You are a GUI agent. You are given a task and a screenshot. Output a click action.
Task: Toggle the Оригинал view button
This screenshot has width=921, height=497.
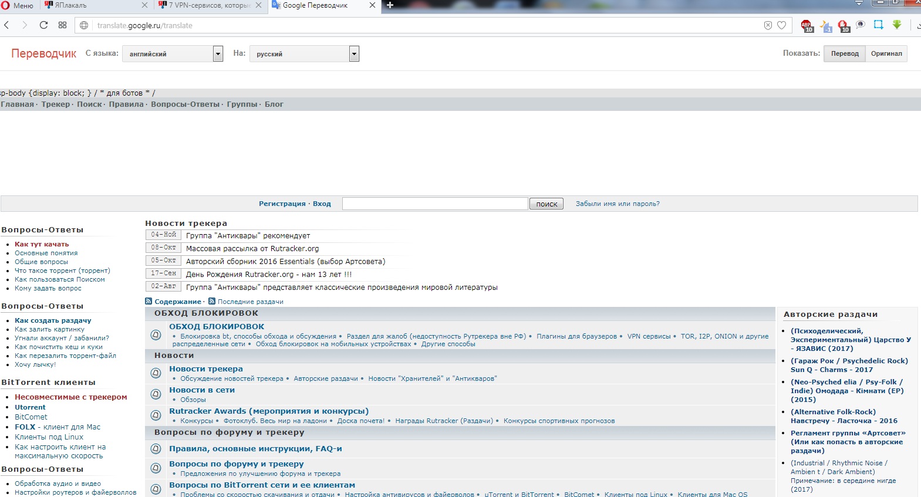pos(886,53)
